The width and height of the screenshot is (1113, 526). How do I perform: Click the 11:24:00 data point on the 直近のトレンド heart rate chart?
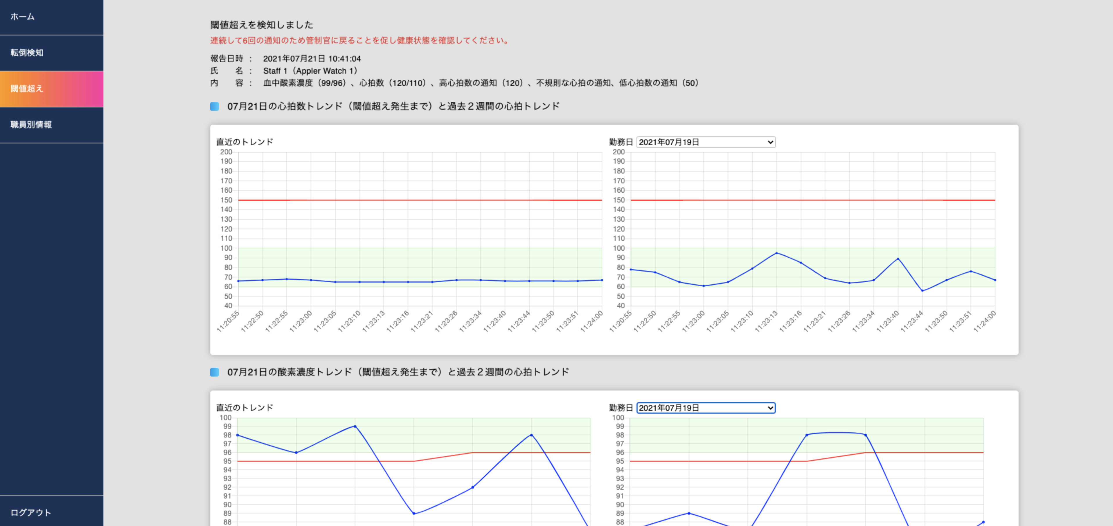click(601, 280)
